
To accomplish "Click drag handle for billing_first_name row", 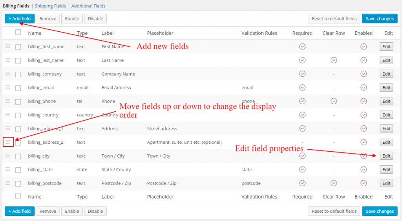I will point(8,46).
